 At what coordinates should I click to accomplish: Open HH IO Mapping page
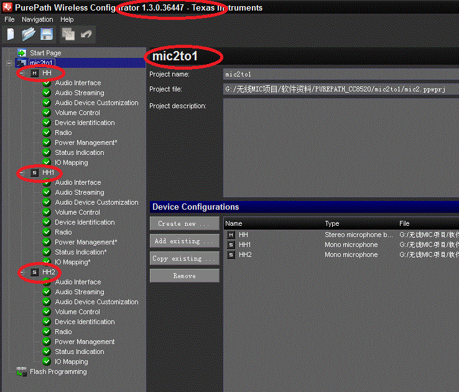coord(71,162)
